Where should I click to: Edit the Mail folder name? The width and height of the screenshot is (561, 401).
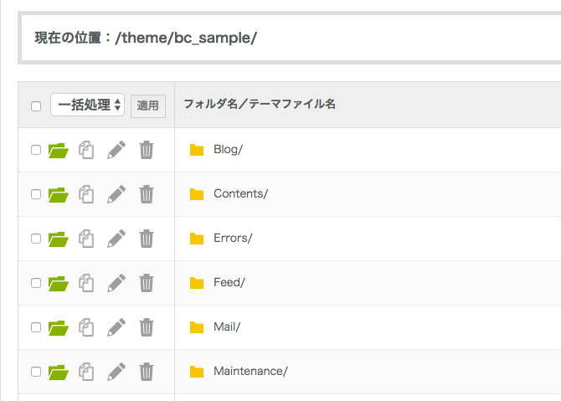click(x=116, y=327)
